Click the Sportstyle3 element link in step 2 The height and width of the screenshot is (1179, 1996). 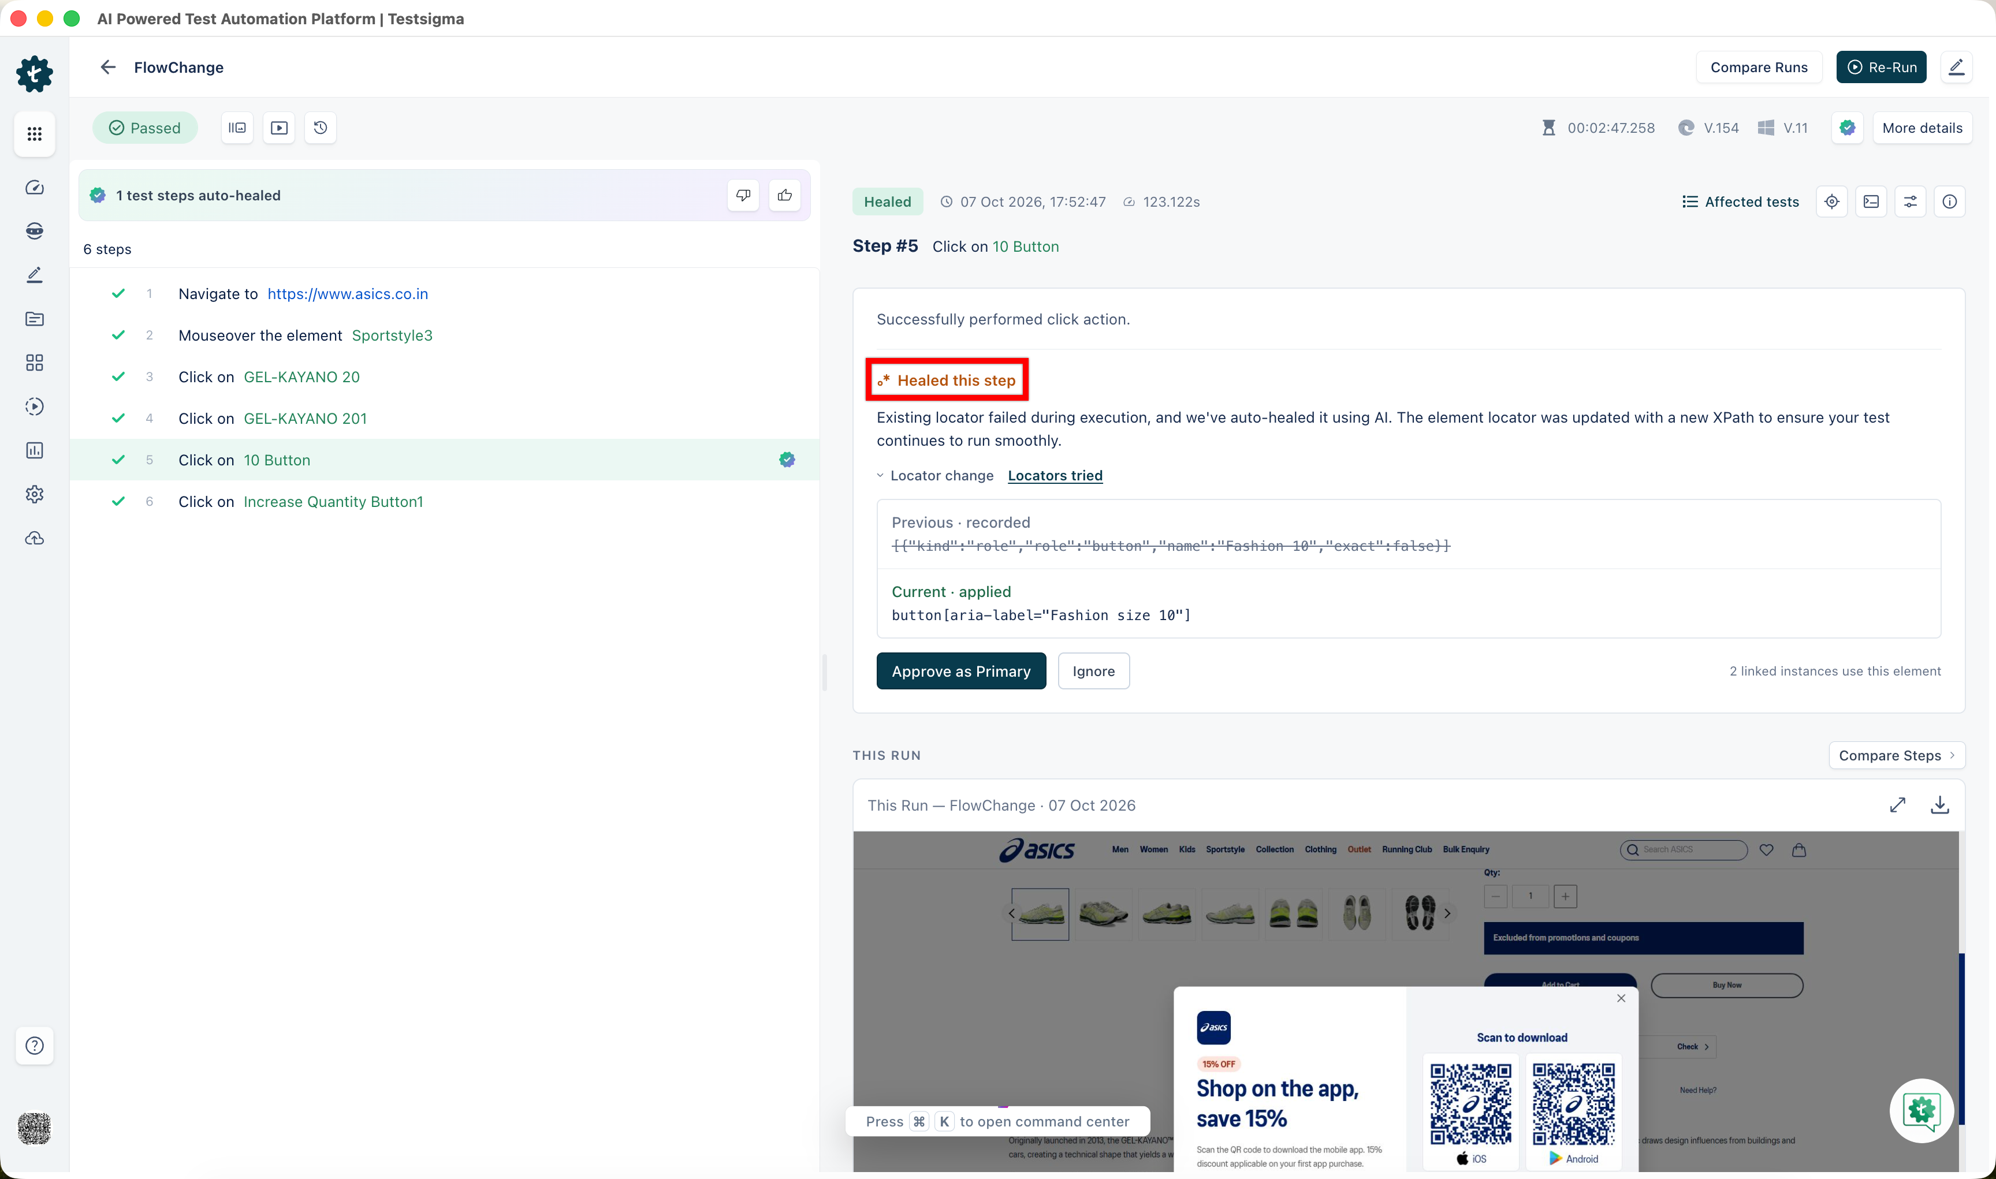click(x=392, y=335)
